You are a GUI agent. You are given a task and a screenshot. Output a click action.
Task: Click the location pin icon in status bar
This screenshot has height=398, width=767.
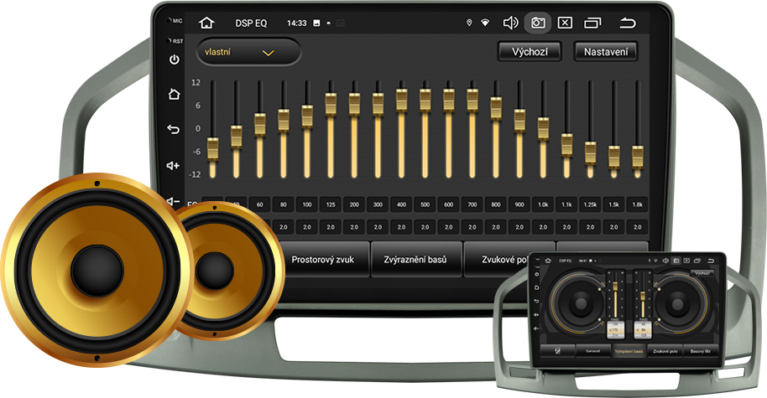[x=469, y=23]
